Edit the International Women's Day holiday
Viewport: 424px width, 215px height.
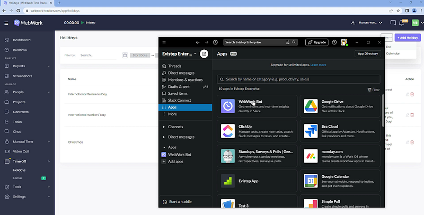pyautogui.click(x=408, y=94)
